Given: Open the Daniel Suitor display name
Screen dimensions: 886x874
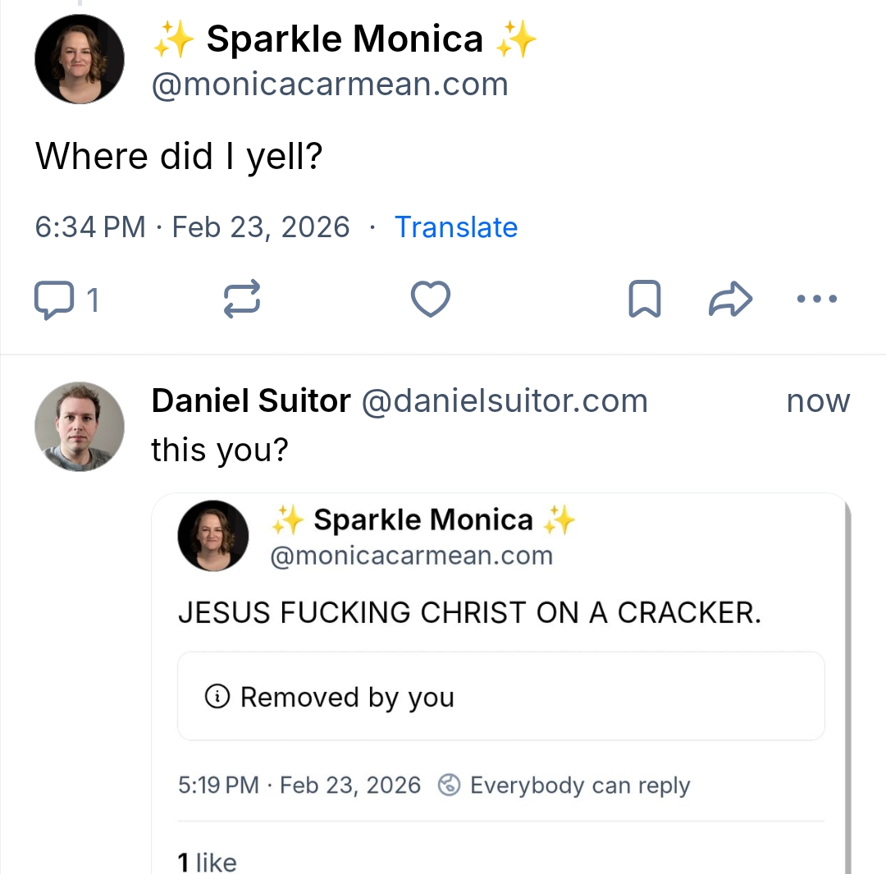Looking at the screenshot, I should 251,401.
